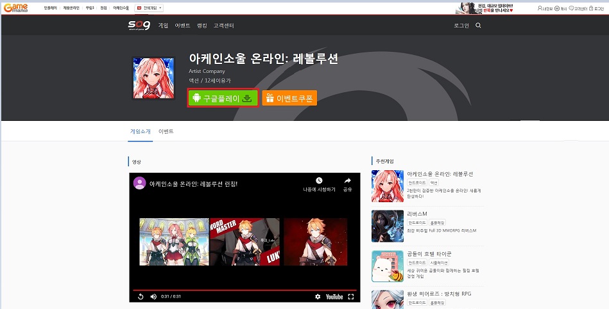Select the 게임소개 tab
Viewport: 609px width, 309px height.
(x=140, y=132)
